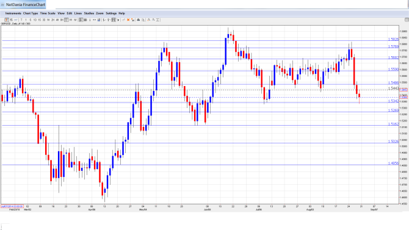Click the orange-accented A text icon
This screenshot has width=409, height=230.
pyautogui.click(x=149, y=20)
